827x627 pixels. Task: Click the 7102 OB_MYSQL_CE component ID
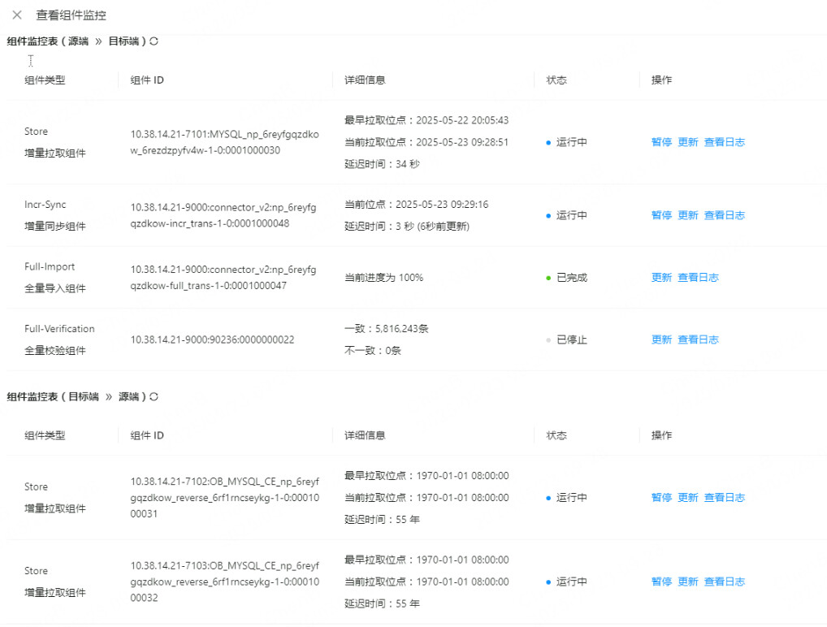[x=225, y=497]
